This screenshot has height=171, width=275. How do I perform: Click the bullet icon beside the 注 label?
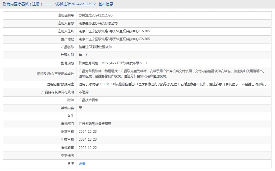coord(69,163)
